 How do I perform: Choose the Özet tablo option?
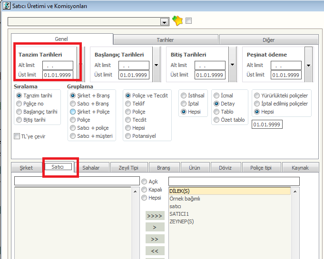(x=216, y=120)
